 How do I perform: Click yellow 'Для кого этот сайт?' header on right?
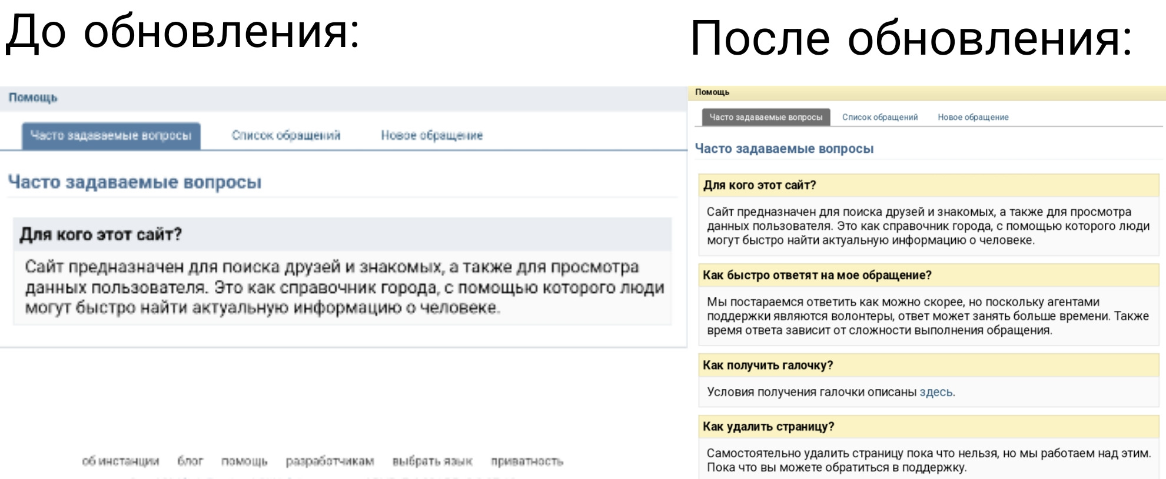pos(759,185)
